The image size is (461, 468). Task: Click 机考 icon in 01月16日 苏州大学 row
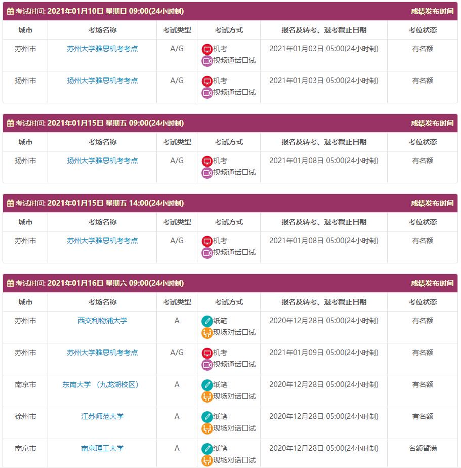207,353
